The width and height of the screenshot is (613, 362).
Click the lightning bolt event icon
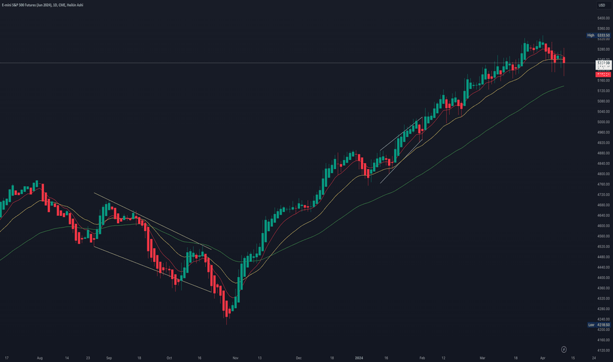pyautogui.click(x=564, y=349)
